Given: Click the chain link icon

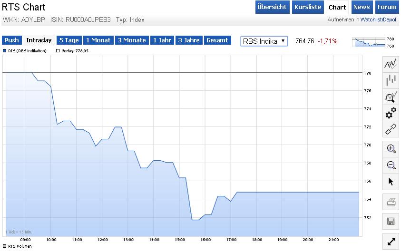Looking at the screenshot, I should point(391,129).
